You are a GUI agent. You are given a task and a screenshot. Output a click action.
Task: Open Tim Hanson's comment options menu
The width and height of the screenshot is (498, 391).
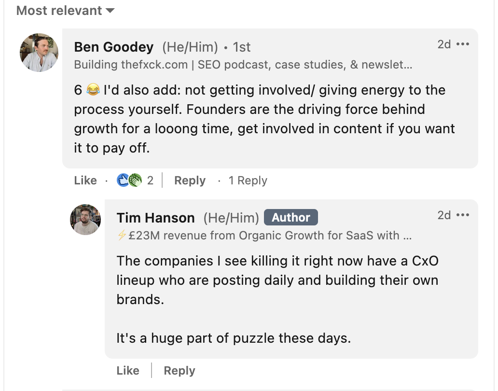463,214
